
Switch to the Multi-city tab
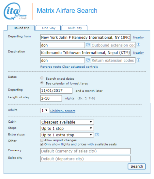click(x=75, y=28)
